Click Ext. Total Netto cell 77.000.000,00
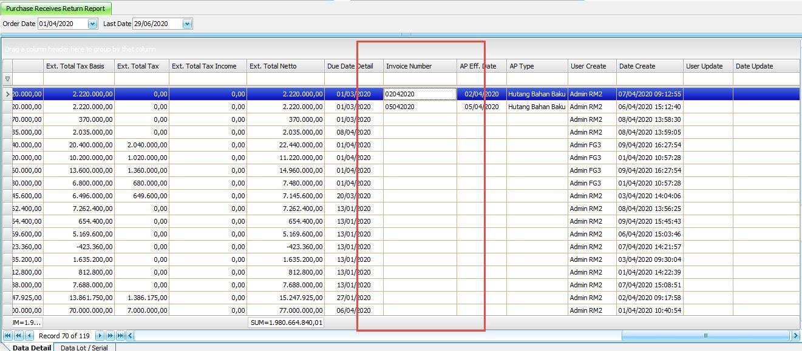The height and width of the screenshot is (351, 802). [285, 310]
